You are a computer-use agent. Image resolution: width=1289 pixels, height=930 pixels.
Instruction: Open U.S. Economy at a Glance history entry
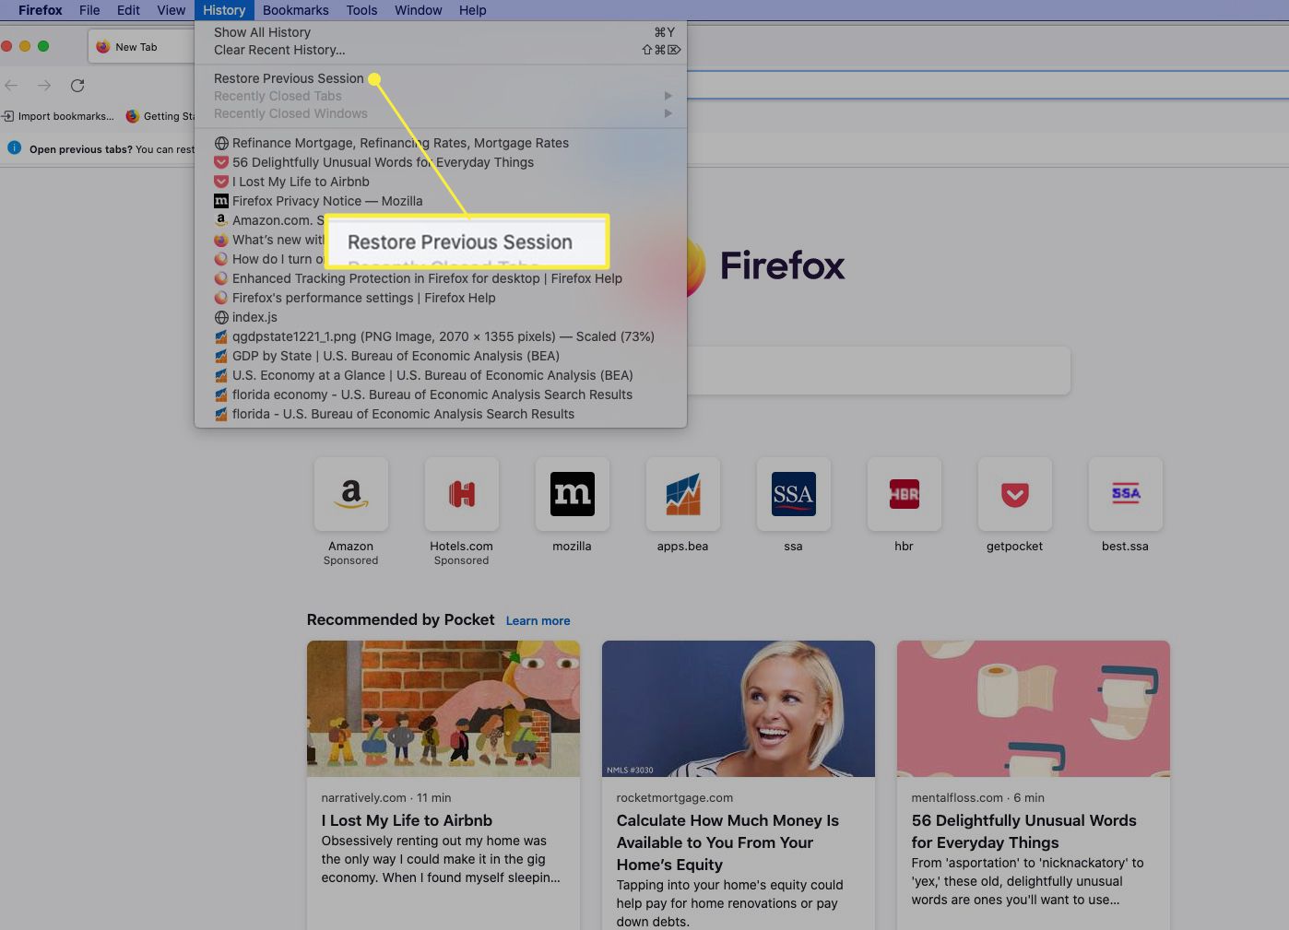coord(441,375)
